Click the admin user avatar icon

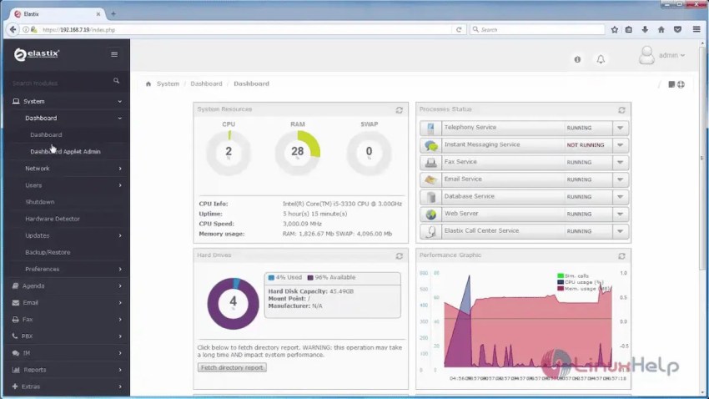[x=646, y=55]
